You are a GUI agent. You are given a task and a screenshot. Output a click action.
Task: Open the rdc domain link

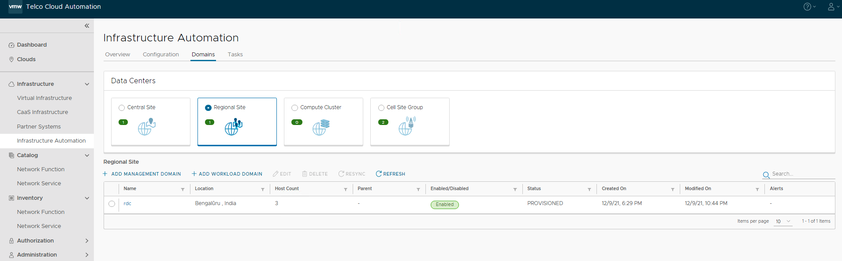coord(127,203)
